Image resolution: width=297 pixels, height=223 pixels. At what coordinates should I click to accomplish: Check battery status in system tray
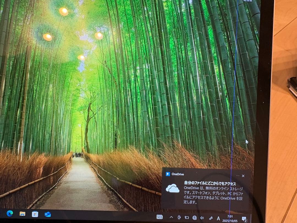[x=187, y=217]
